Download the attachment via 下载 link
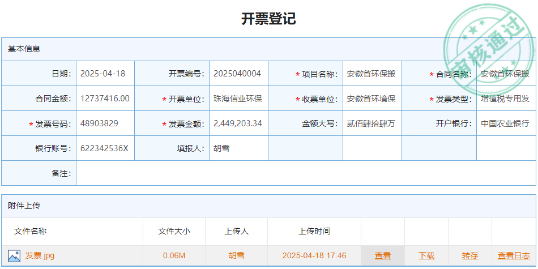538x269 pixels. (x=426, y=256)
